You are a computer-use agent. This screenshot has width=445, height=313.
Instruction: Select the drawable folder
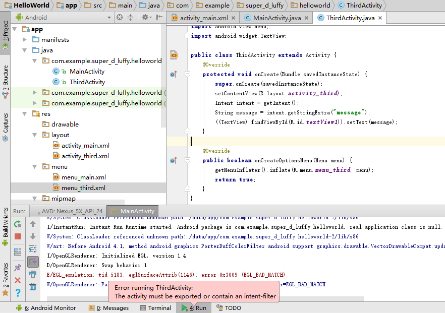coord(65,124)
